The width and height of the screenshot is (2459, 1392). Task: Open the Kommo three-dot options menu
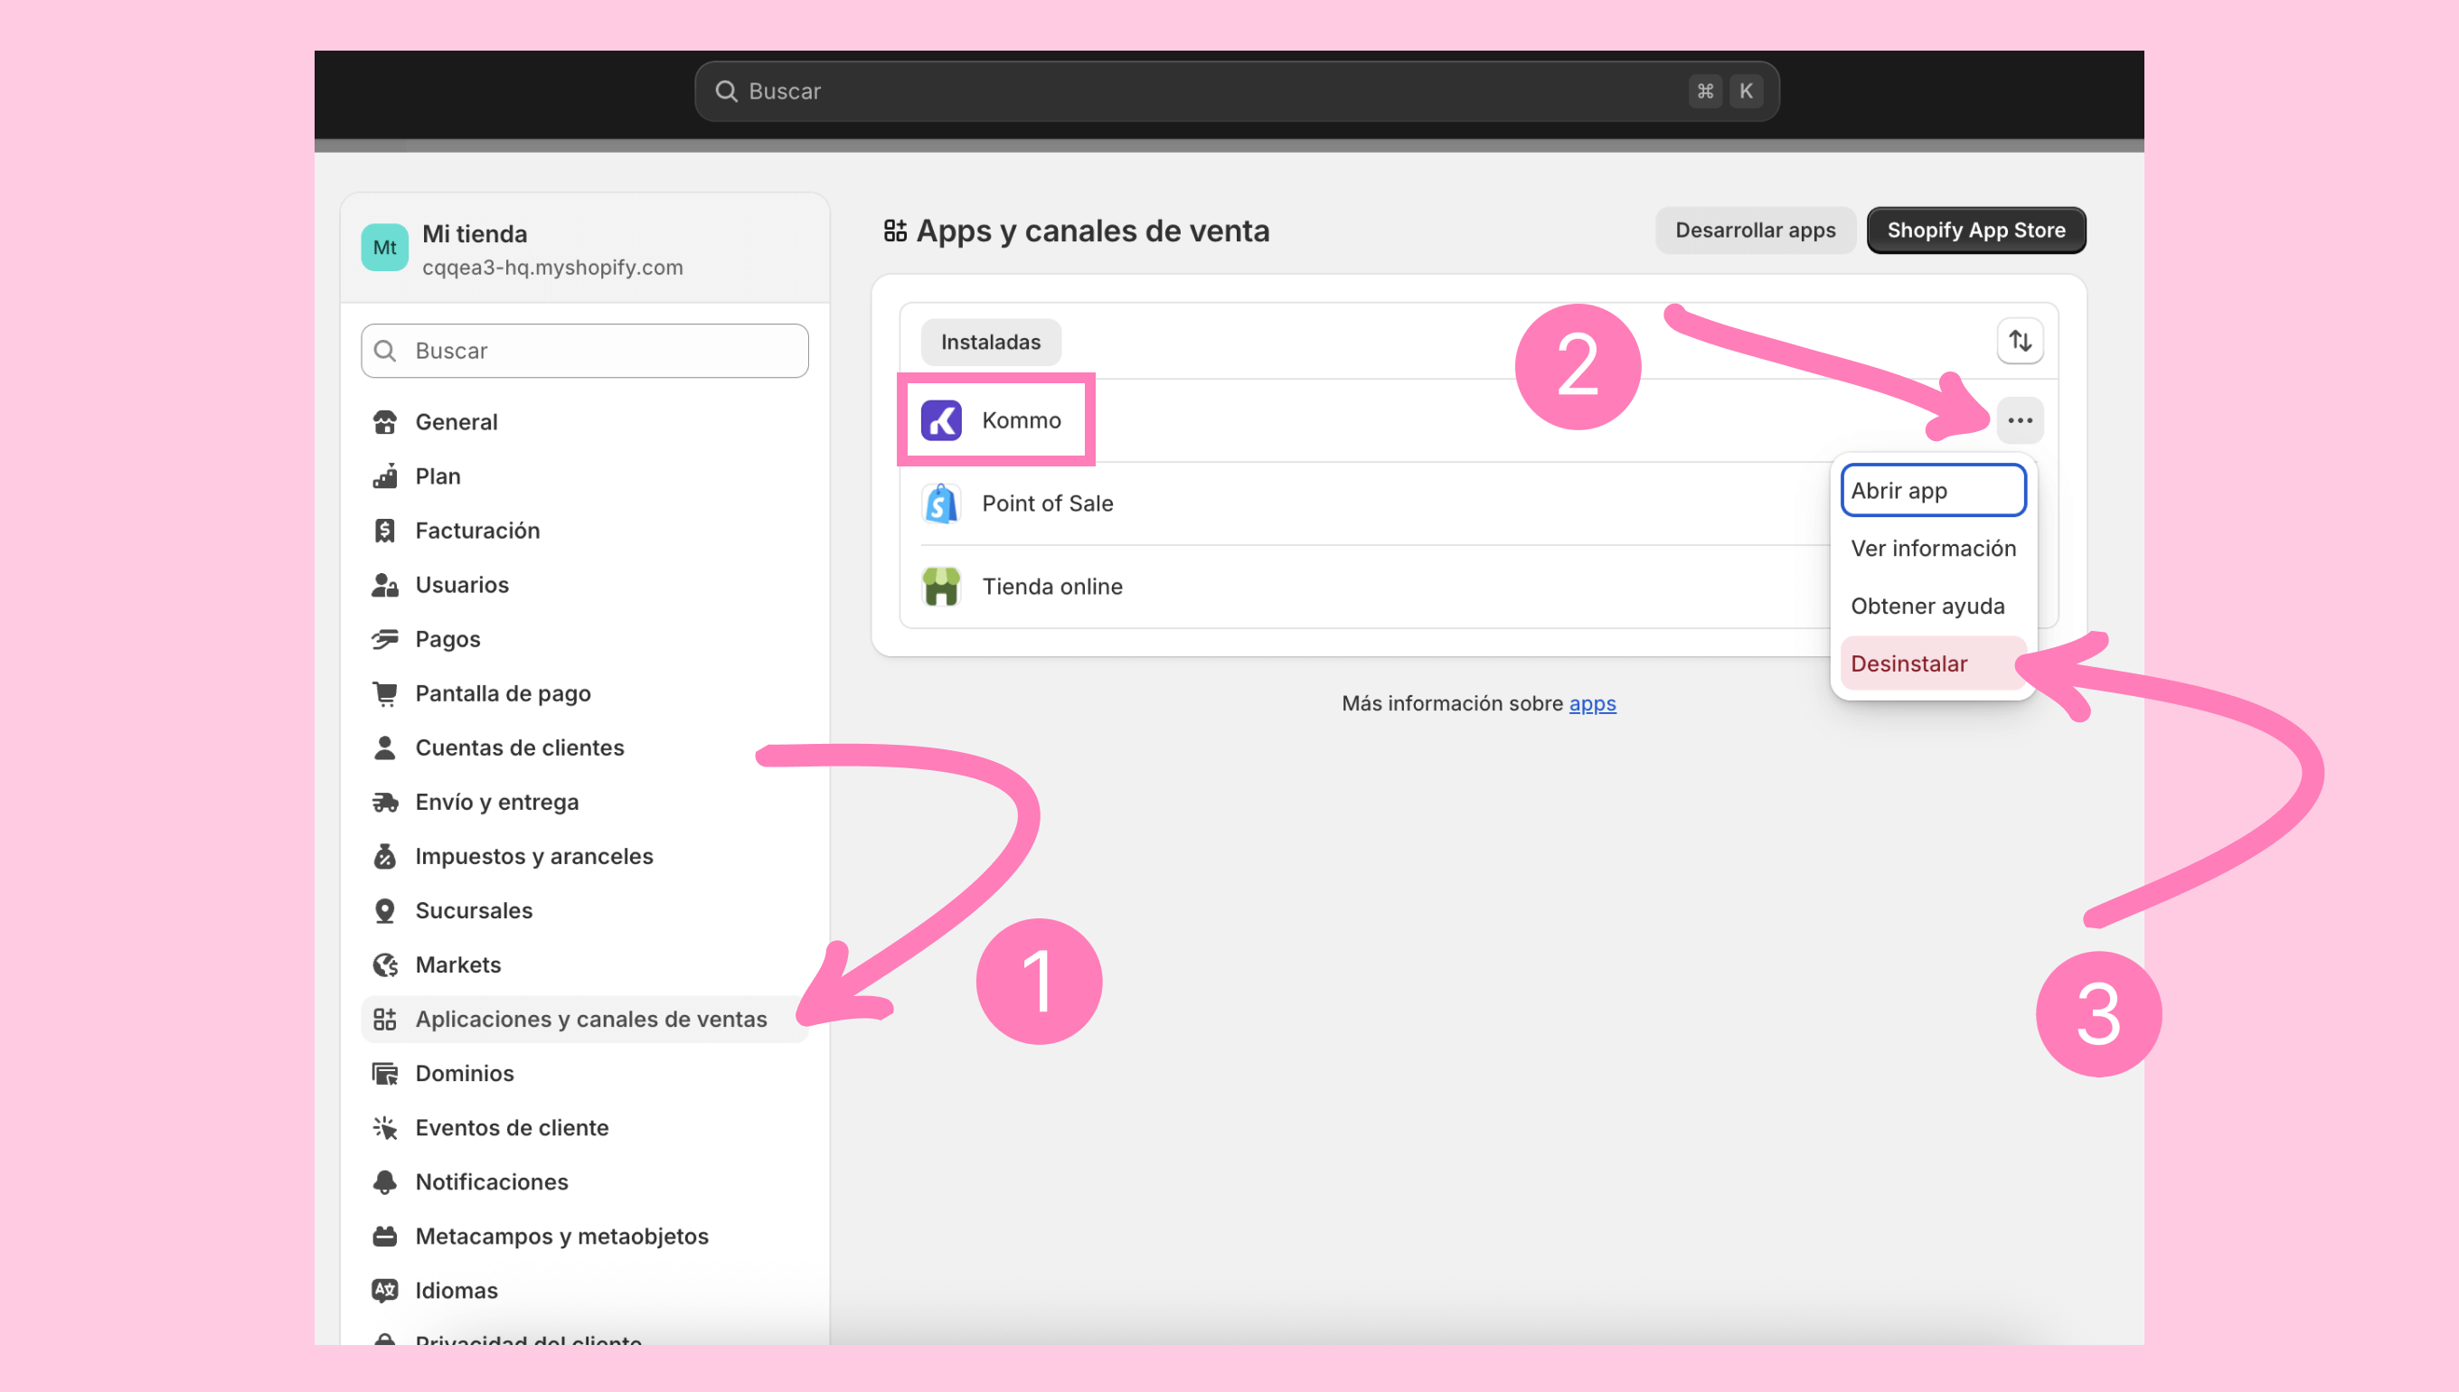pos(2020,420)
